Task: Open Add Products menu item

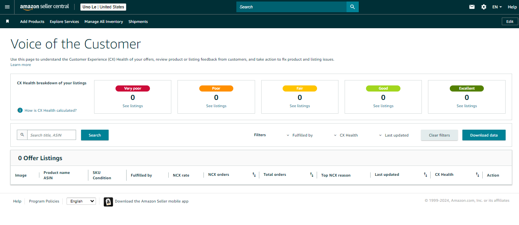Action: pyautogui.click(x=32, y=22)
